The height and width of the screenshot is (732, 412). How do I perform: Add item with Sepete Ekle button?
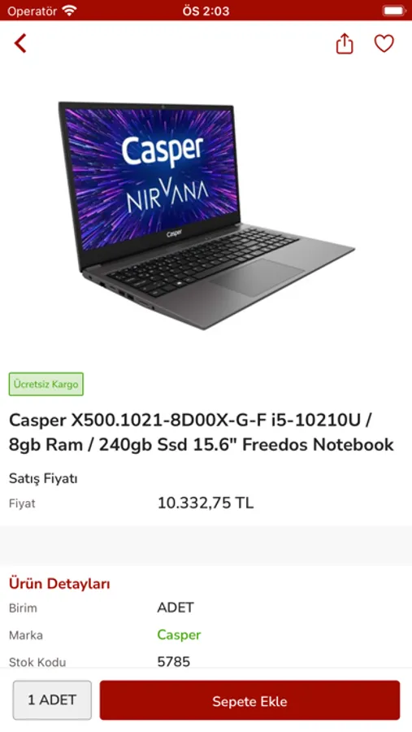coord(249,700)
